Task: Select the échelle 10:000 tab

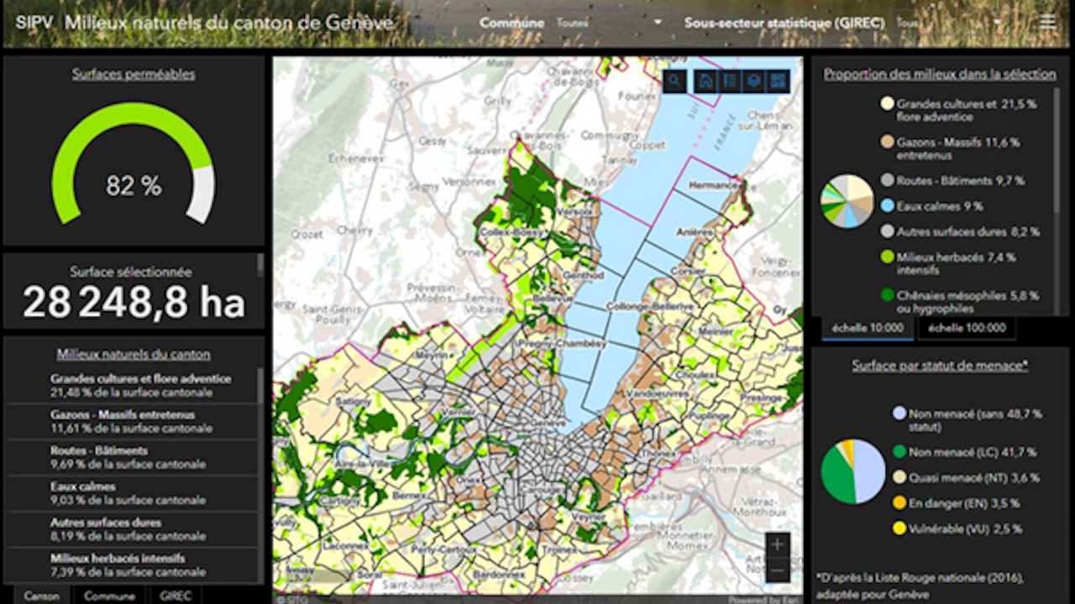Action: pos(868,328)
